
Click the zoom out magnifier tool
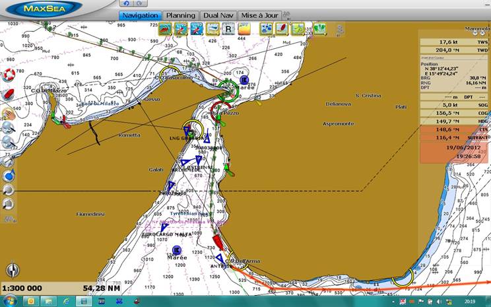[8, 141]
